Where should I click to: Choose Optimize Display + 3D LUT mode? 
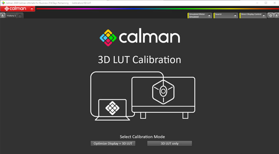pyautogui.click(x=113, y=144)
